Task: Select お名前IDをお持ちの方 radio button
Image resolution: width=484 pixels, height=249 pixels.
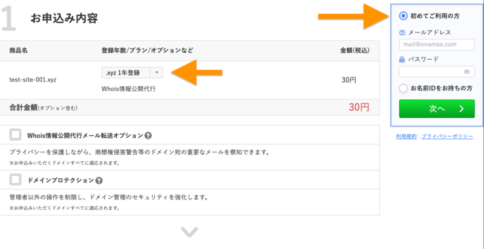Action: [x=403, y=88]
